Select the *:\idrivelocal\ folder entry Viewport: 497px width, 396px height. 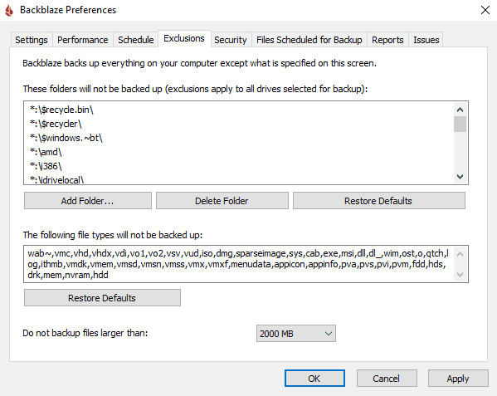[56, 180]
